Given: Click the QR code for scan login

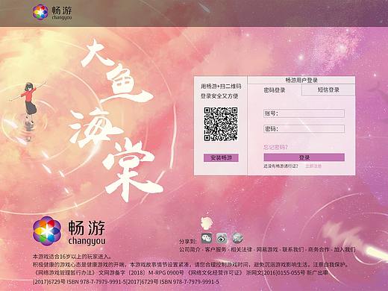Looking at the screenshot, I should click(221, 124).
